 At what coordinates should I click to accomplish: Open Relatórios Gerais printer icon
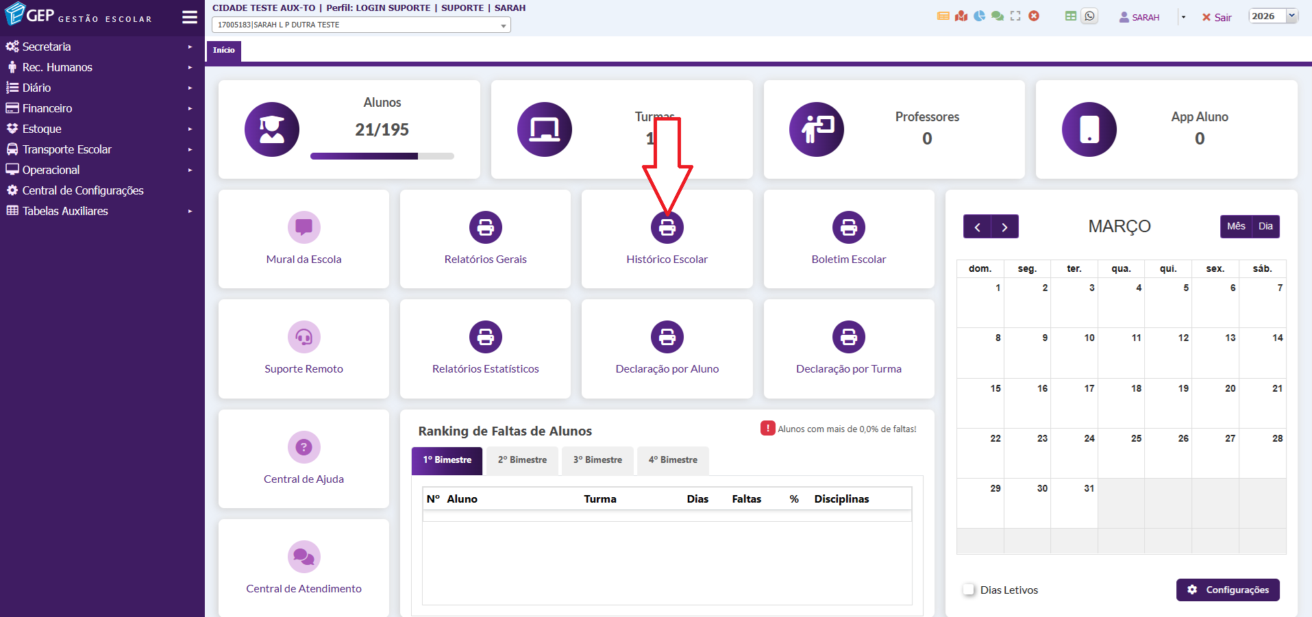click(x=485, y=227)
